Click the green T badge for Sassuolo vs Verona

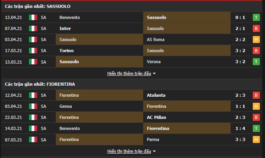tap(256, 62)
